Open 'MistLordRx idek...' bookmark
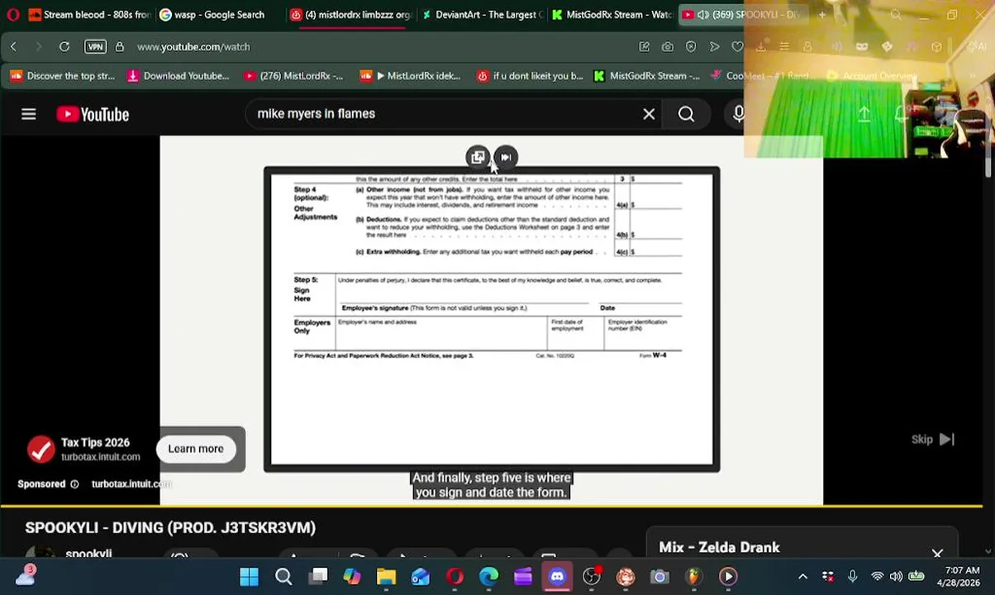Image resolution: width=995 pixels, height=595 pixels. [411, 76]
